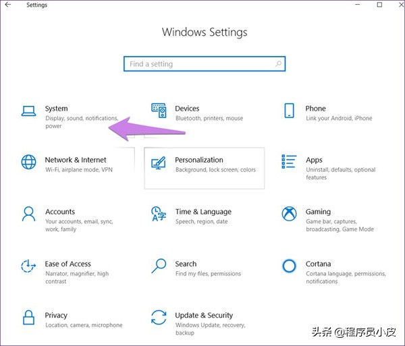Select the Update & Security heading
Viewport: 405px width, 346px height.
tap(204, 315)
